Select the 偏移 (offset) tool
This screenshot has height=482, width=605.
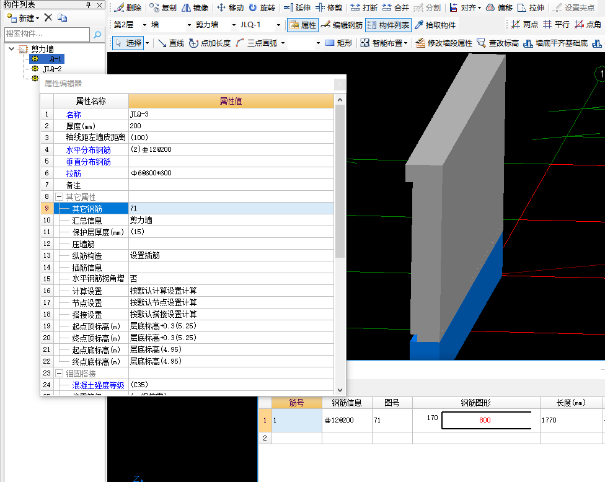[x=499, y=7]
